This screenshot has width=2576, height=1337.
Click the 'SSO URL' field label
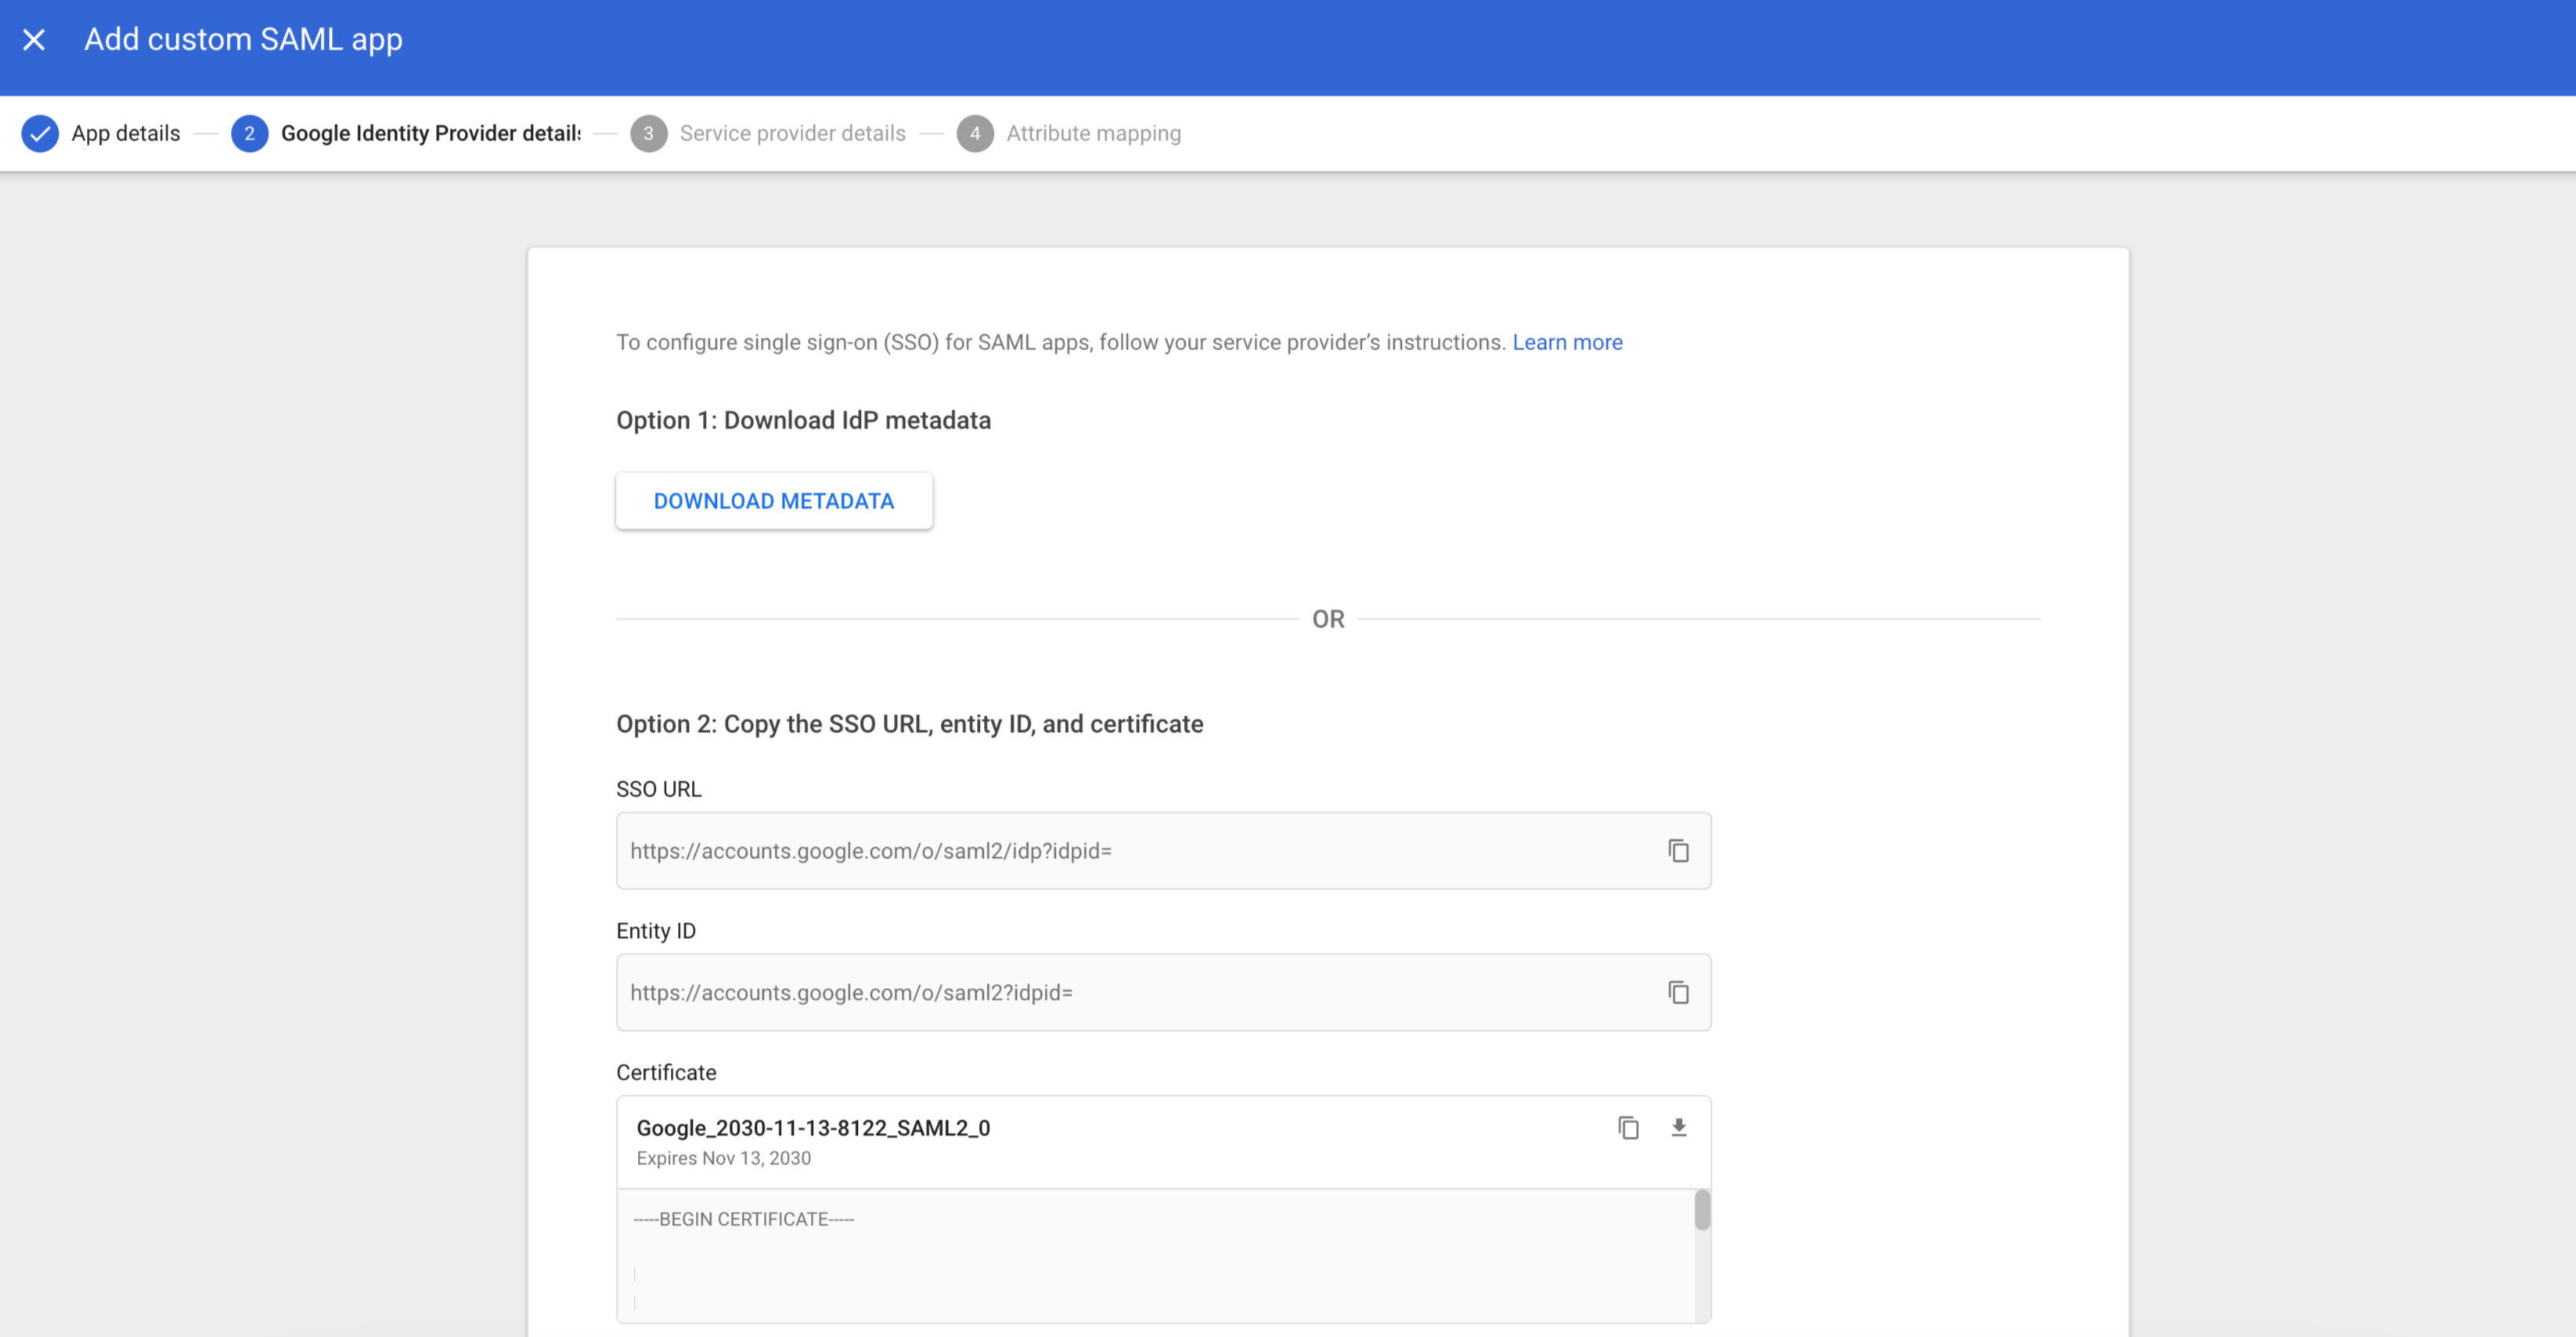[x=659, y=790]
